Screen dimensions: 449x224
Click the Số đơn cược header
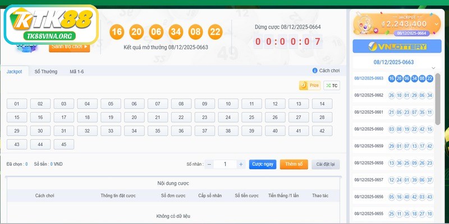coord(173,195)
